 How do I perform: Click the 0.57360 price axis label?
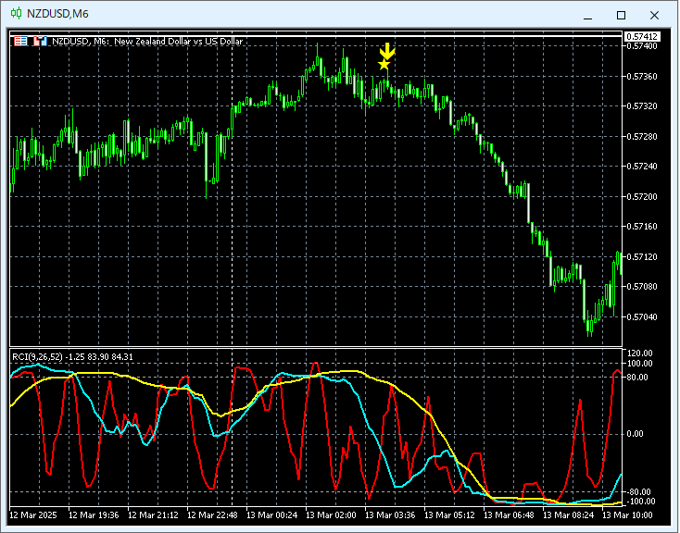coord(642,76)
